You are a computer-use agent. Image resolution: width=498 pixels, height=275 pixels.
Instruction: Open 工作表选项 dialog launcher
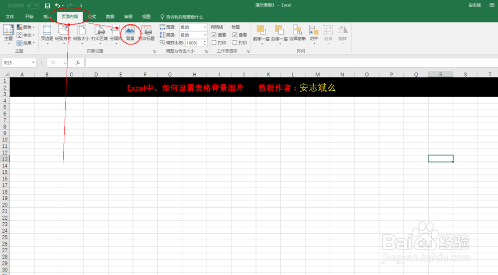click(x=248, y=51)
